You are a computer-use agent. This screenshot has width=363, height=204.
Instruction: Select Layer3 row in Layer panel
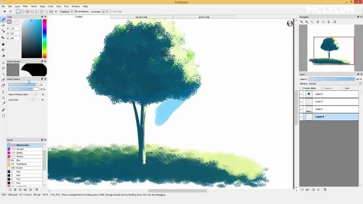point(329,101)
